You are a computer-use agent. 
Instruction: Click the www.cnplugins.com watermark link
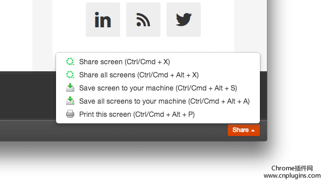(292, 175)
